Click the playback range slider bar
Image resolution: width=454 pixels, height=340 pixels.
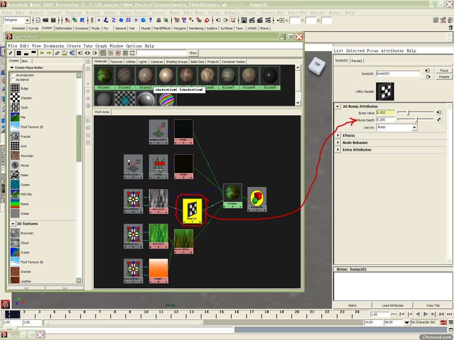(124, 322)
